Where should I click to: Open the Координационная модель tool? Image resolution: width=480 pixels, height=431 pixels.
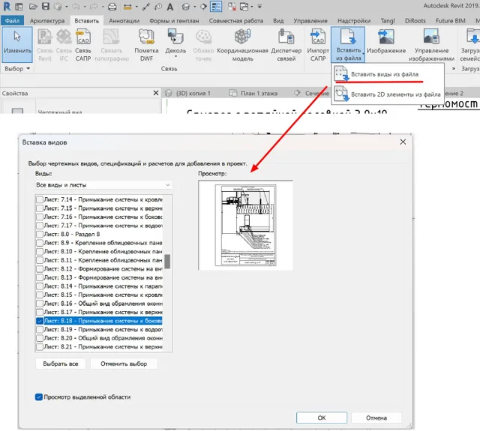(242, 45)
